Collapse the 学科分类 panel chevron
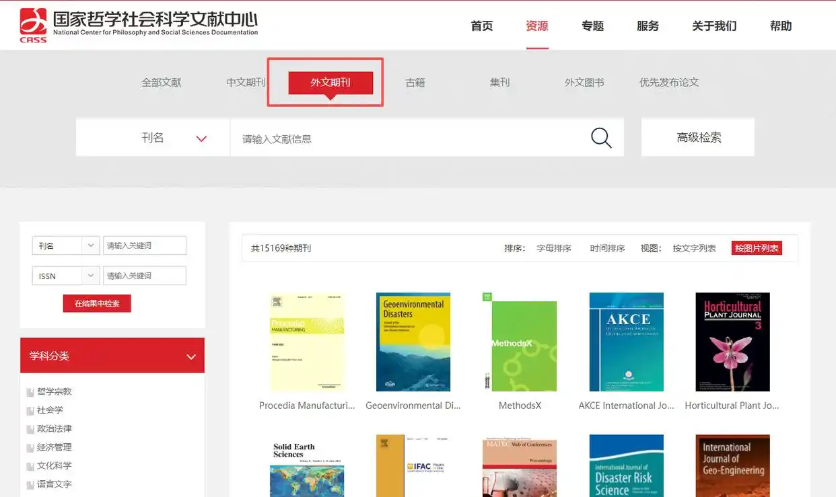 point(191,356)
